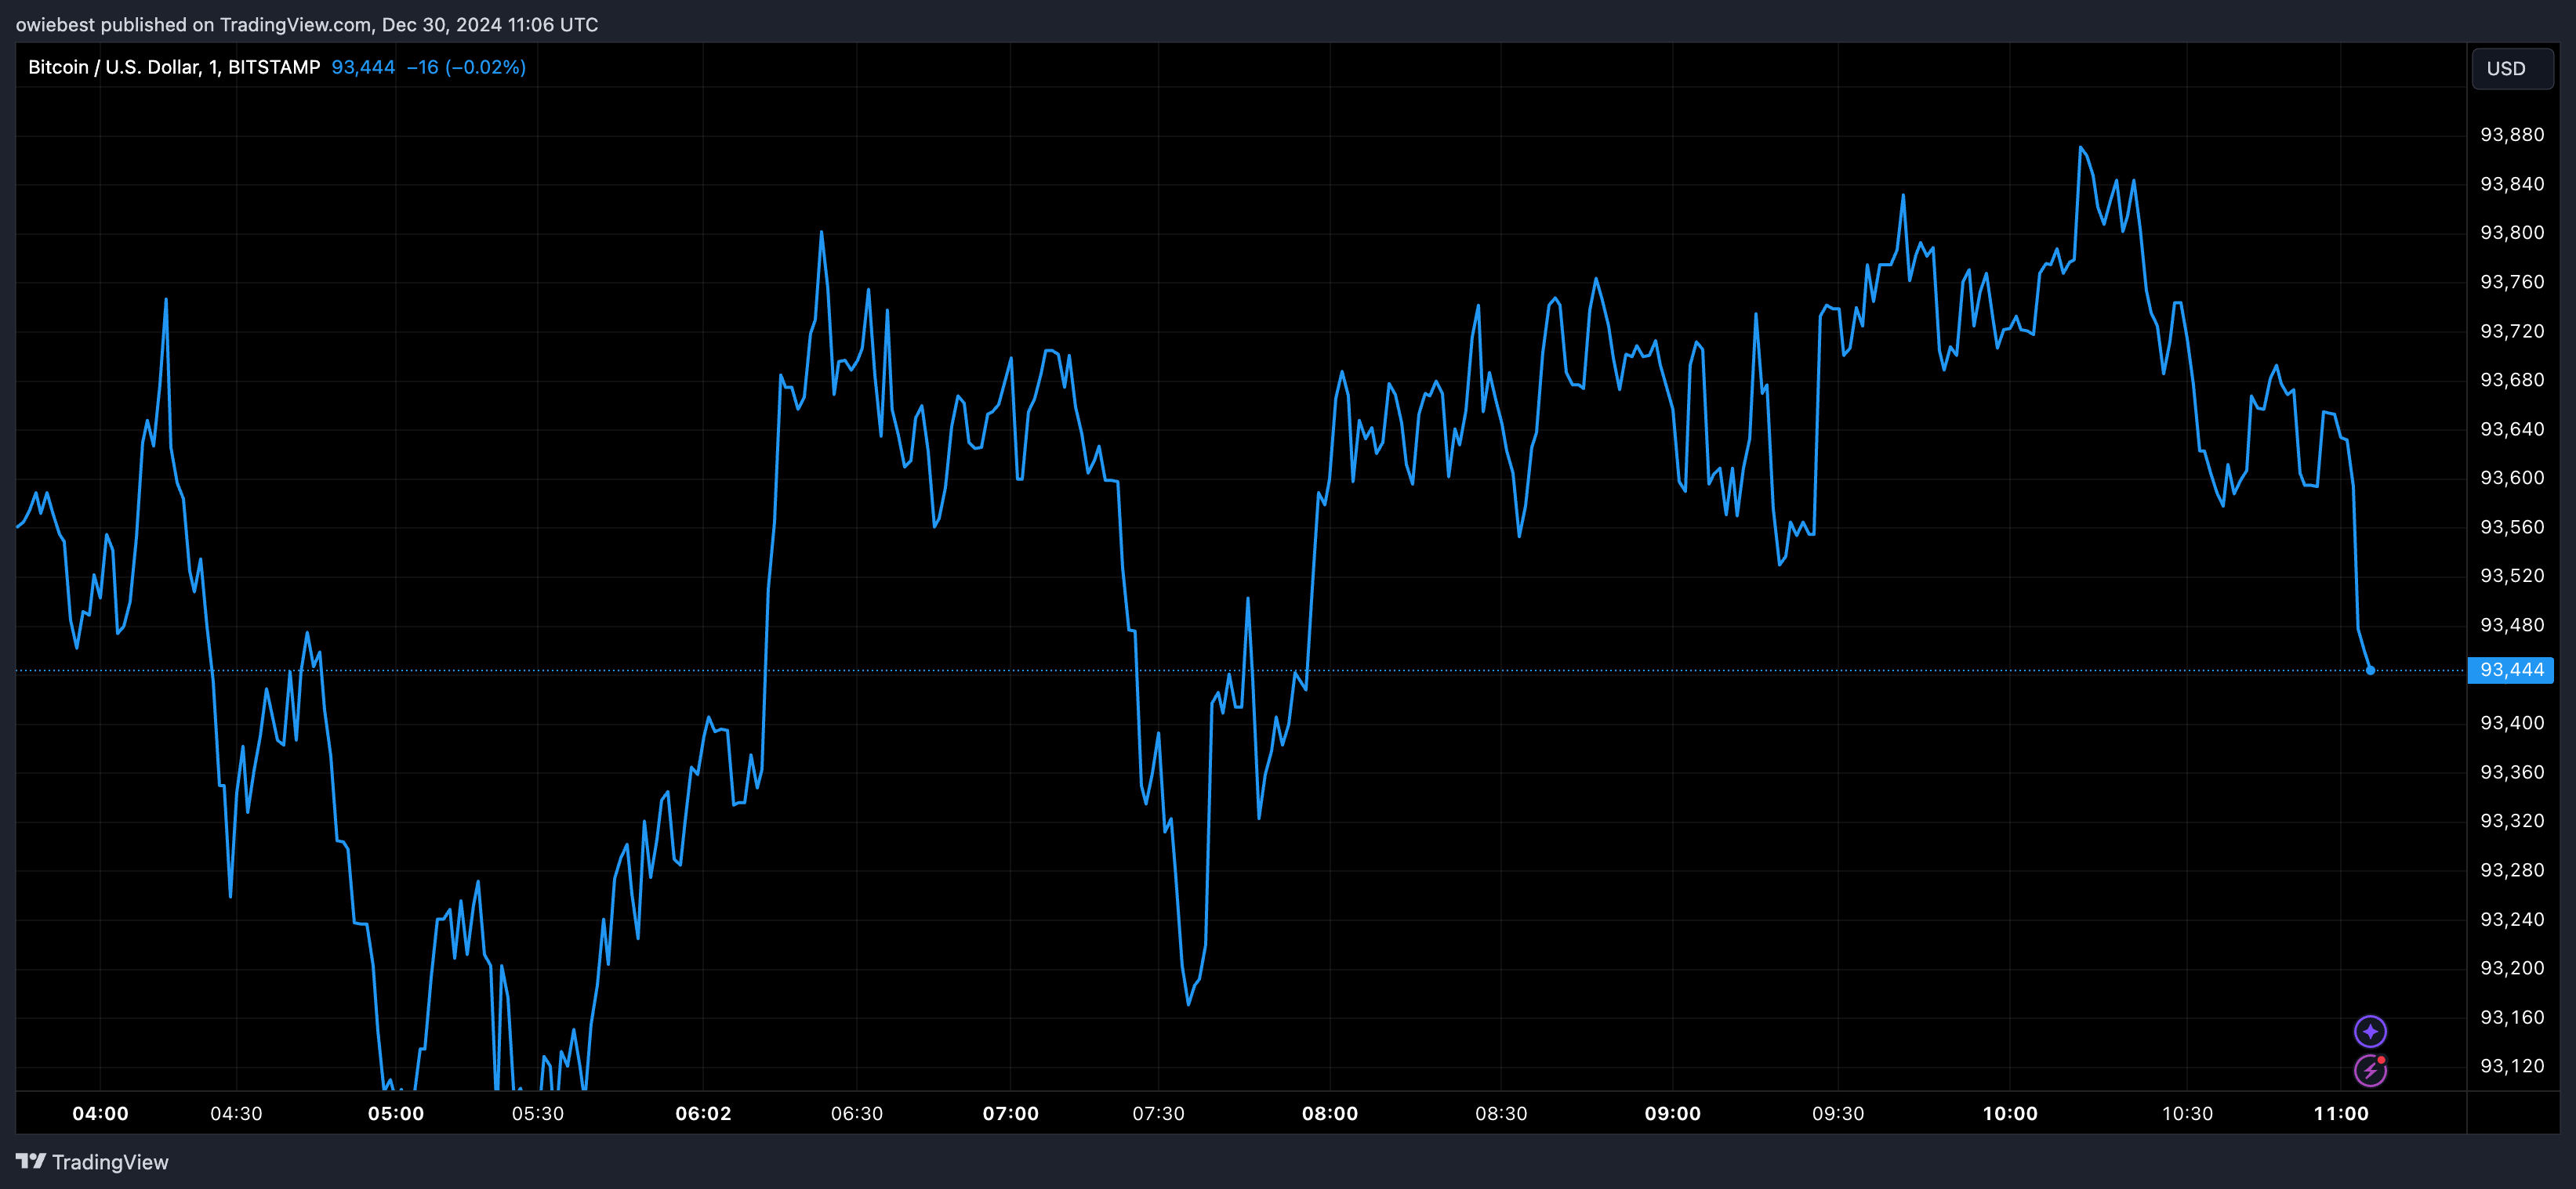
Task: Click the 93,480 price axis label
Action: tap(2512, 624)
